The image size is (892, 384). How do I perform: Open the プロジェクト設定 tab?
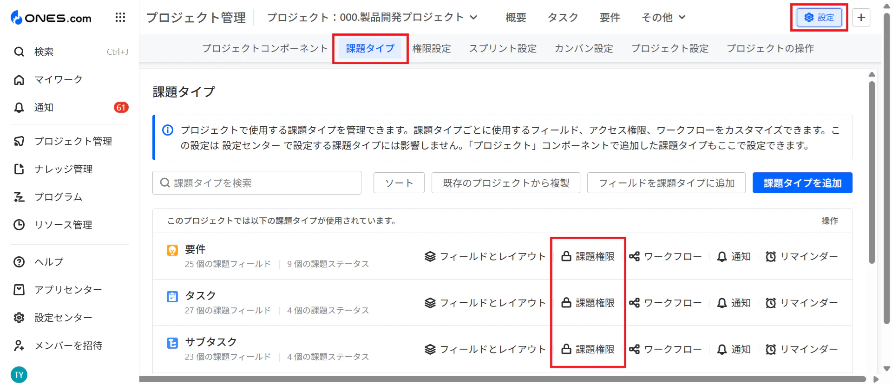tap(670, 48)
